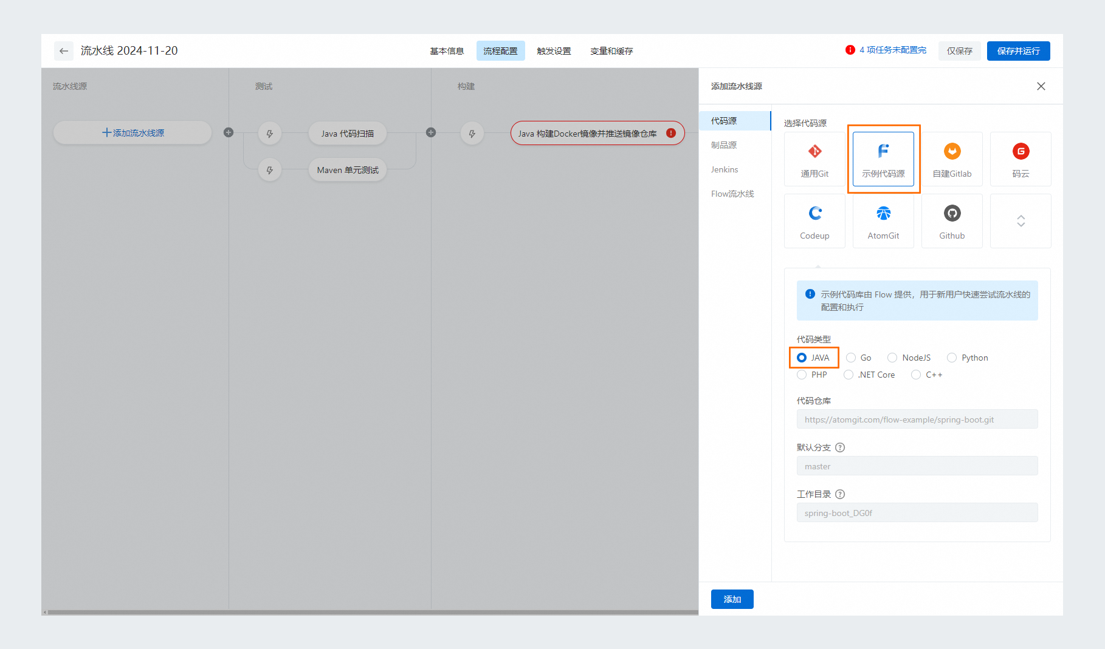Select the PHP code type radio
The width and height of the screenshot is (1105, 649).
click(x=802, y=375)
